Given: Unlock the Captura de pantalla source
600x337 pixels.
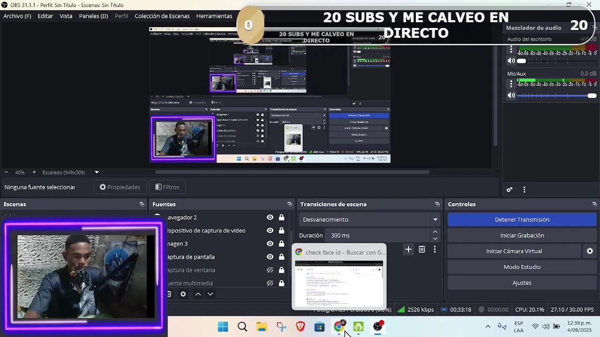Looking at the screenshot, I should (281, 256).
